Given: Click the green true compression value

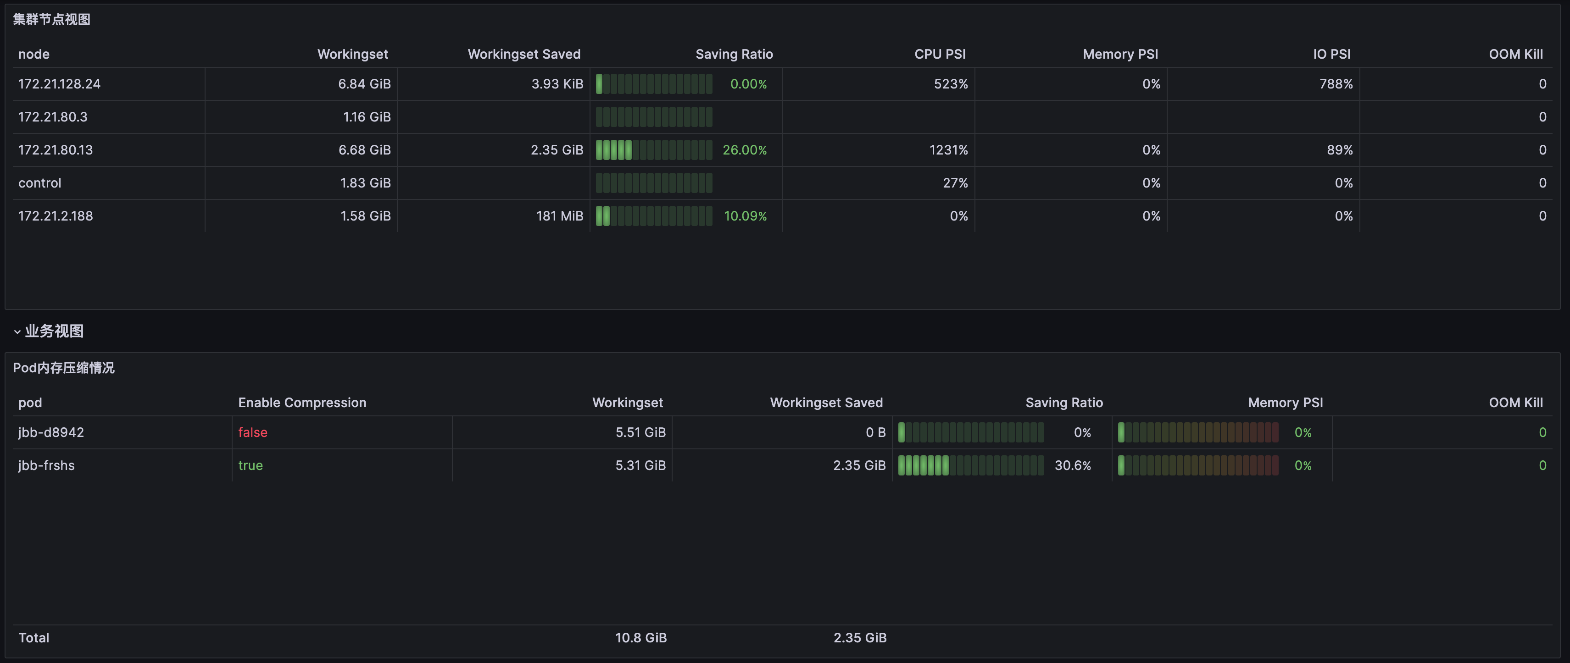Looking at the screenshot, I should click(x=251, y=465).
